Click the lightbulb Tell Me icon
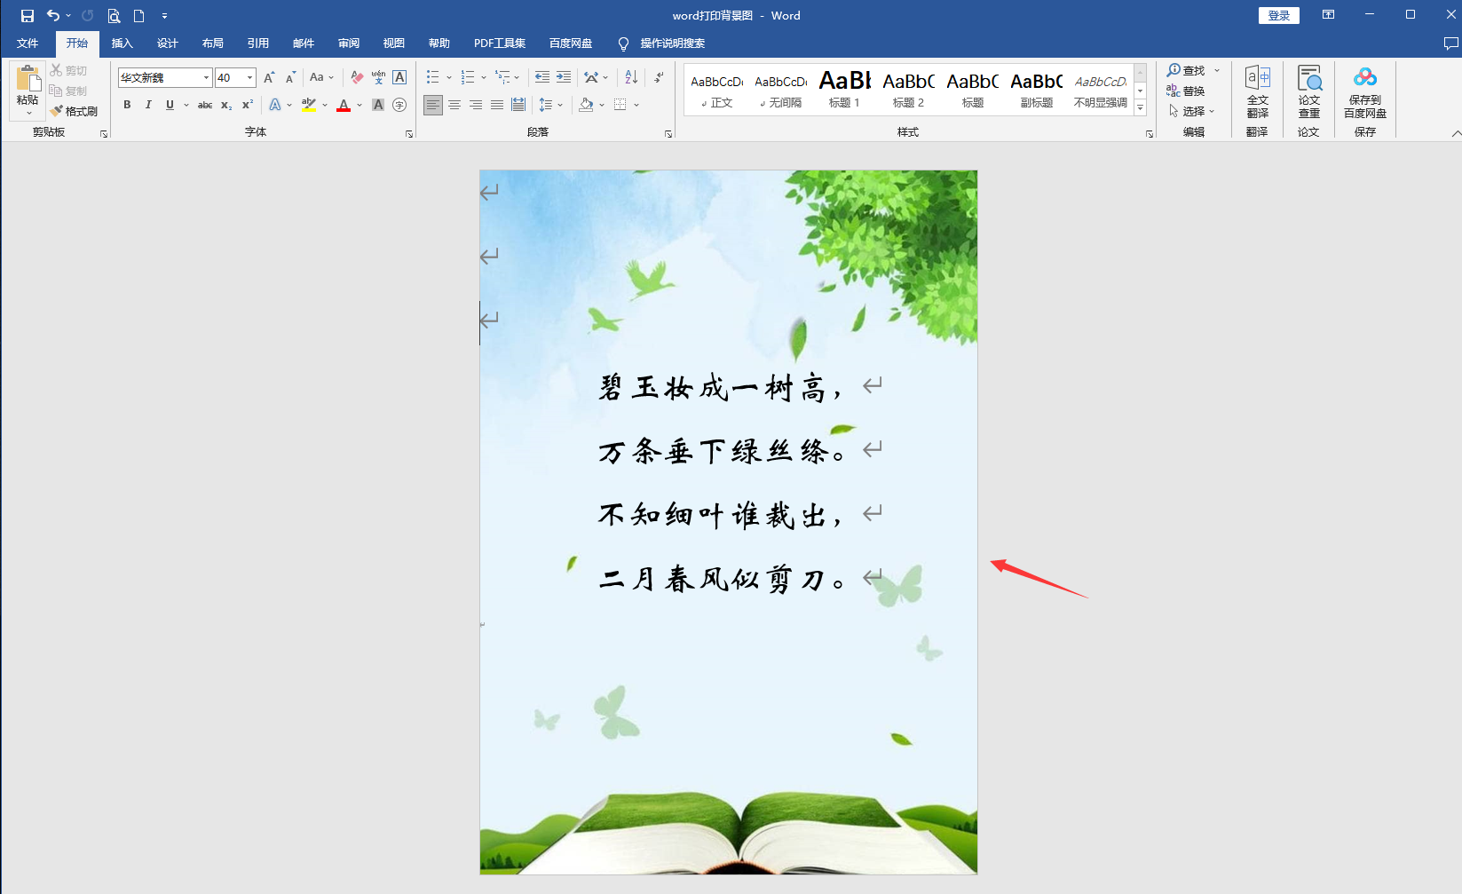This screenshot has width=1462, height=894. coord(623,44)
